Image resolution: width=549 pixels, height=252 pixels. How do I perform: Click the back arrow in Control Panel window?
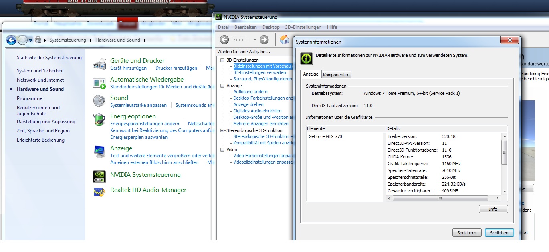pyautogui.click(x=11, y=40)
